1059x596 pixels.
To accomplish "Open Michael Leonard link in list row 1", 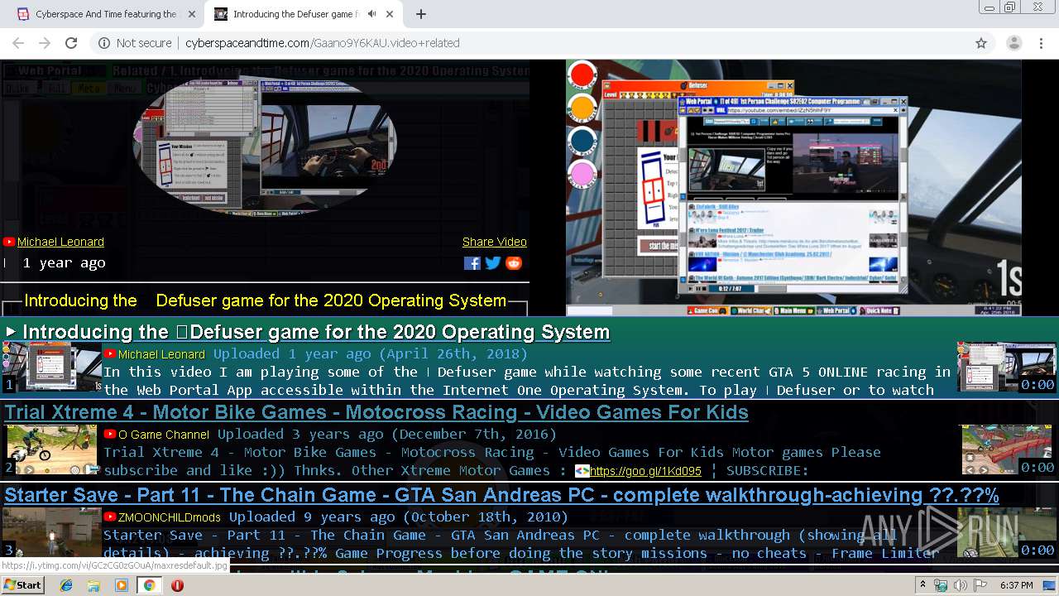I will pos(161,354).
